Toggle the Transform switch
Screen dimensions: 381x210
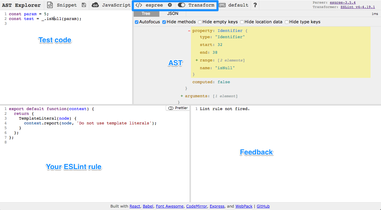click(181, 5)
